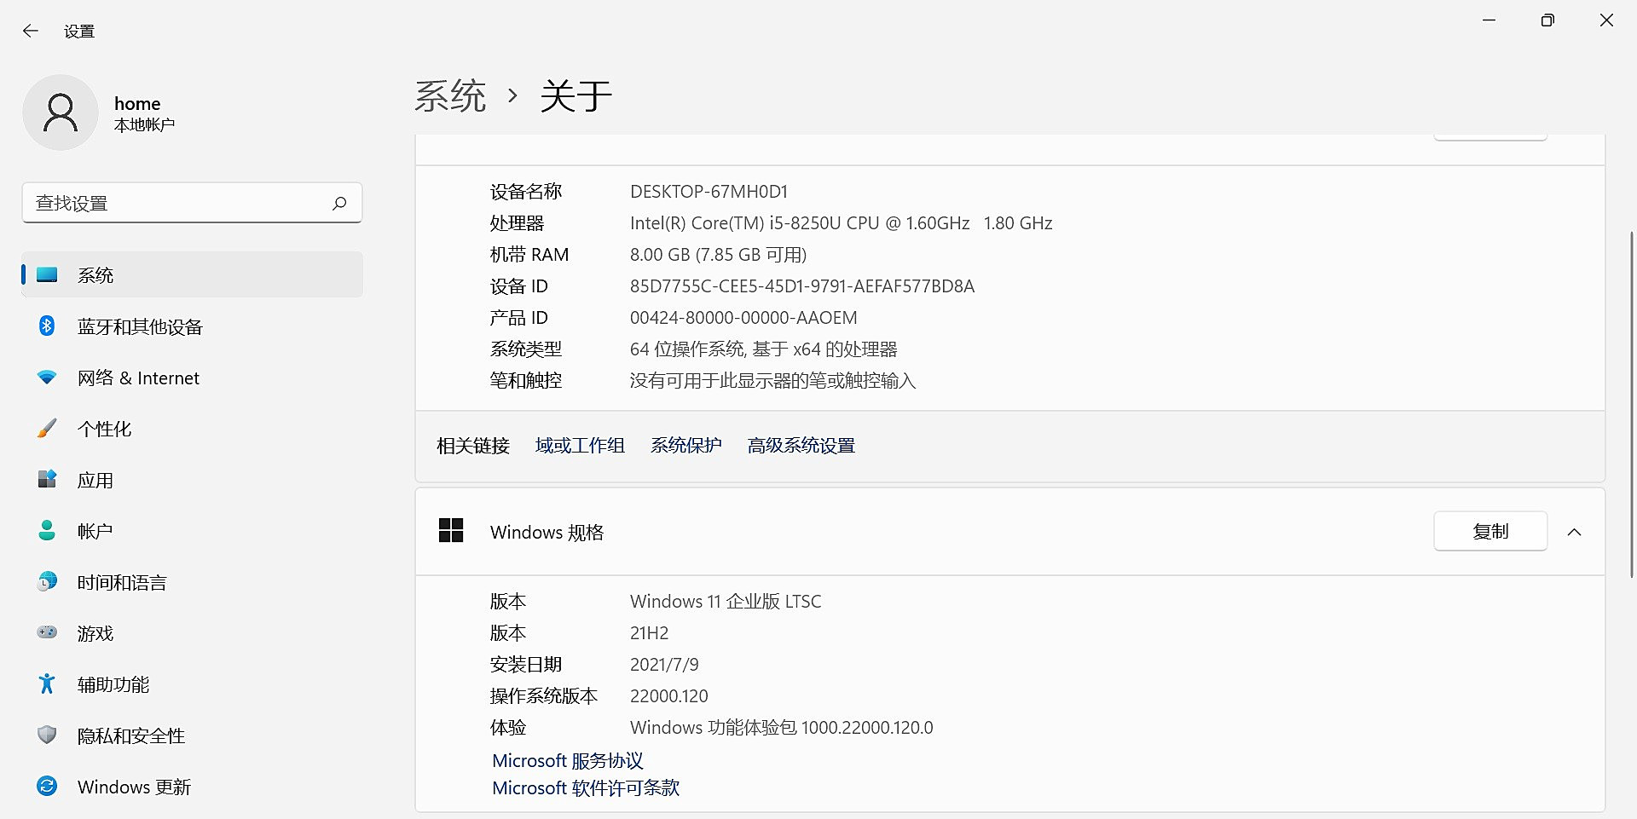Click the 笔和触控 value text
The image size is (1637, 819).
(773, 381)
